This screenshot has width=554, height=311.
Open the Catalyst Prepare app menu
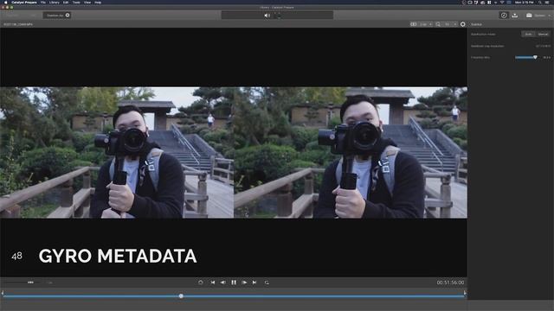click(x=24, y=2)
